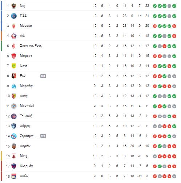Click Μονακό latest loss form indicator
The width and height of the screenshot is (181, 183).
click(174, 26)
